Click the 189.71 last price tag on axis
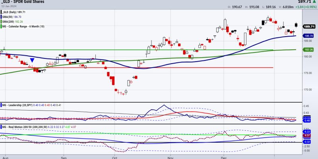The height and width of the screenshot is (159, 318). coord(309,27)
